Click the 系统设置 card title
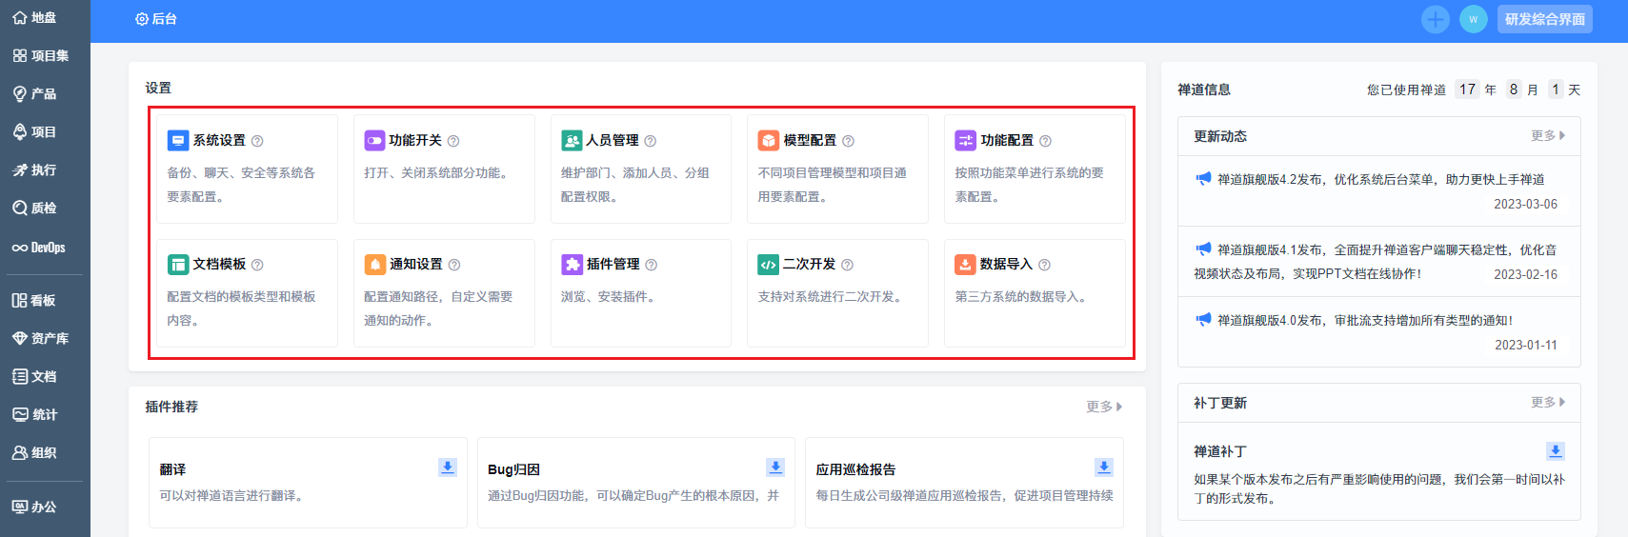This screenshot has height=537, width=1628. click(x=219, y=141)
